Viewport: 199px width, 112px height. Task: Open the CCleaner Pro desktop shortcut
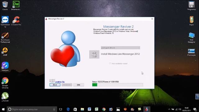(x=16, y=21)
